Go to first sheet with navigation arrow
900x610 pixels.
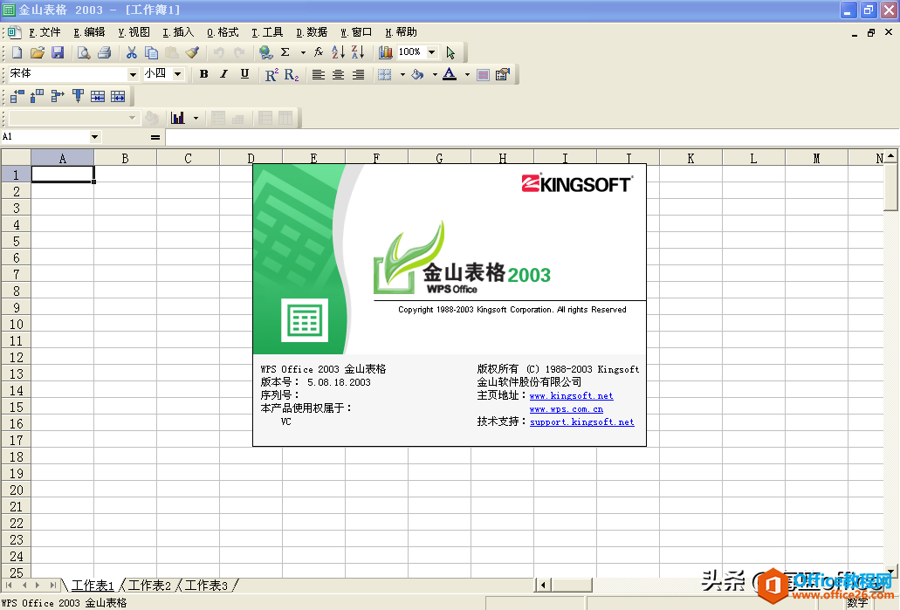click(x=10, y=586)
